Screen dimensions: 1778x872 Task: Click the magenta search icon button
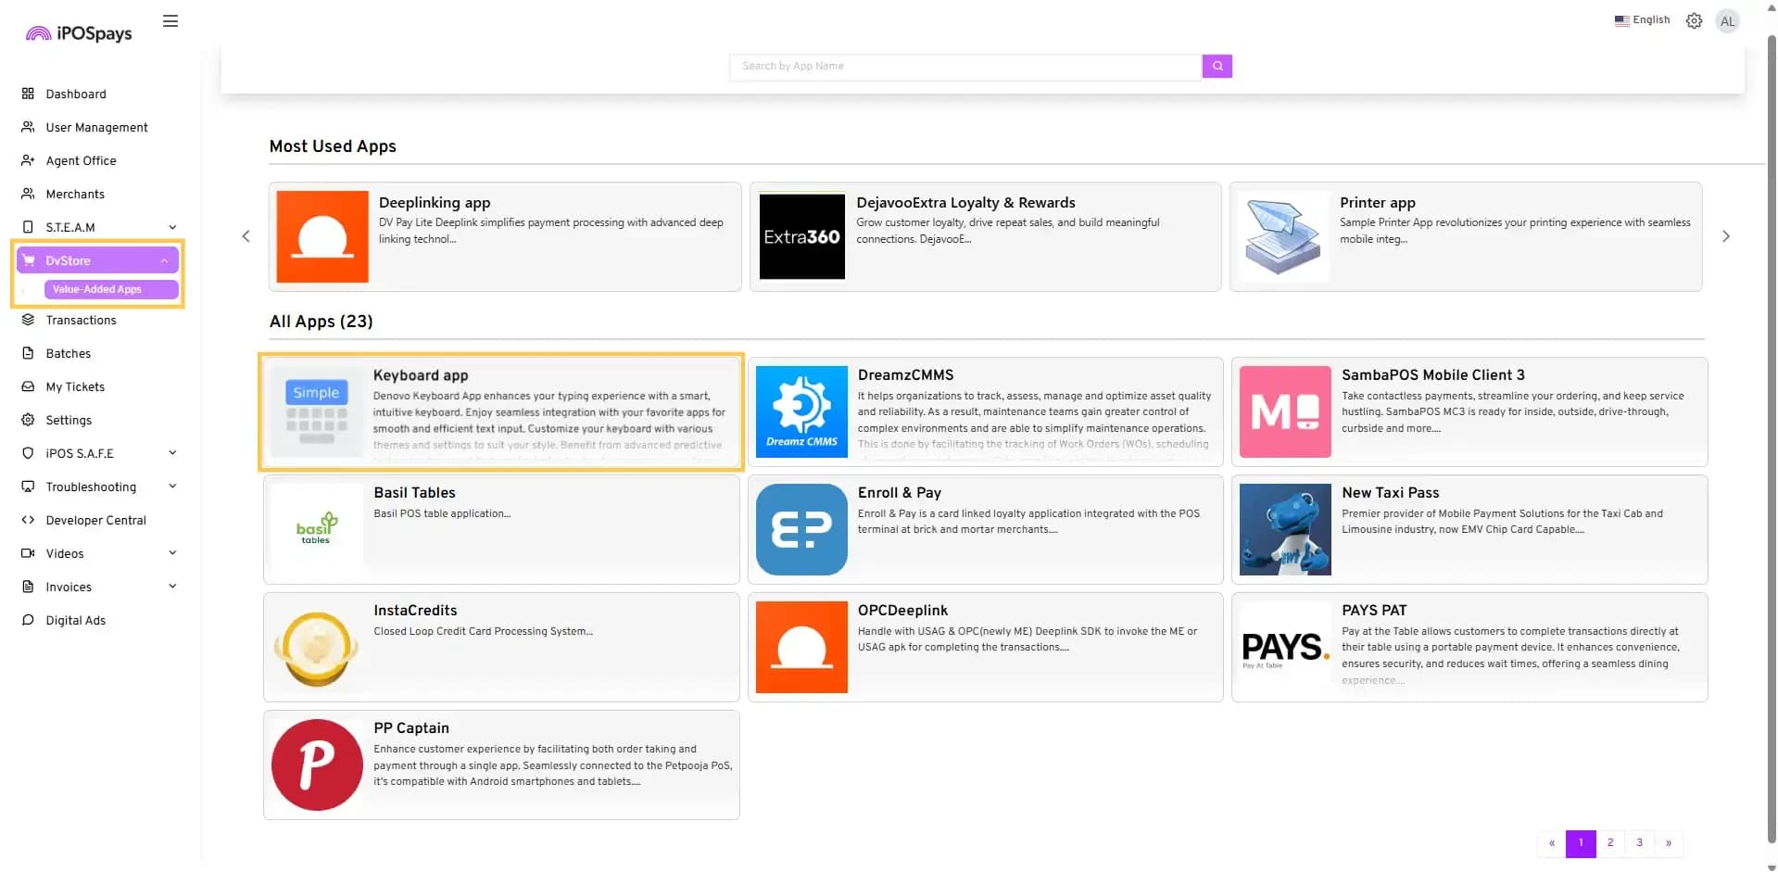pyautogui.click(x=1217, y=66)
